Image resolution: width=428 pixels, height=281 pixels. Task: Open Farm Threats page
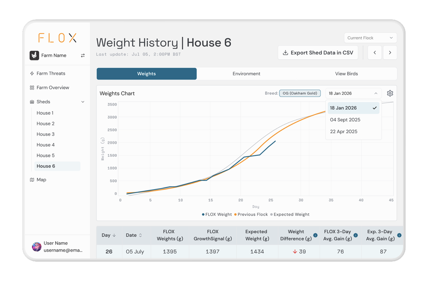51,73
